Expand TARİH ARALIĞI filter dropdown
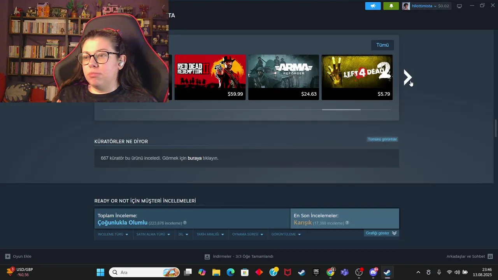The image size is (498, 280). pyautogui.click(x=210, y=234)
